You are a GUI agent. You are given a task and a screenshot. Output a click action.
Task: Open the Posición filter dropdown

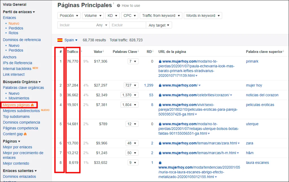69,16
